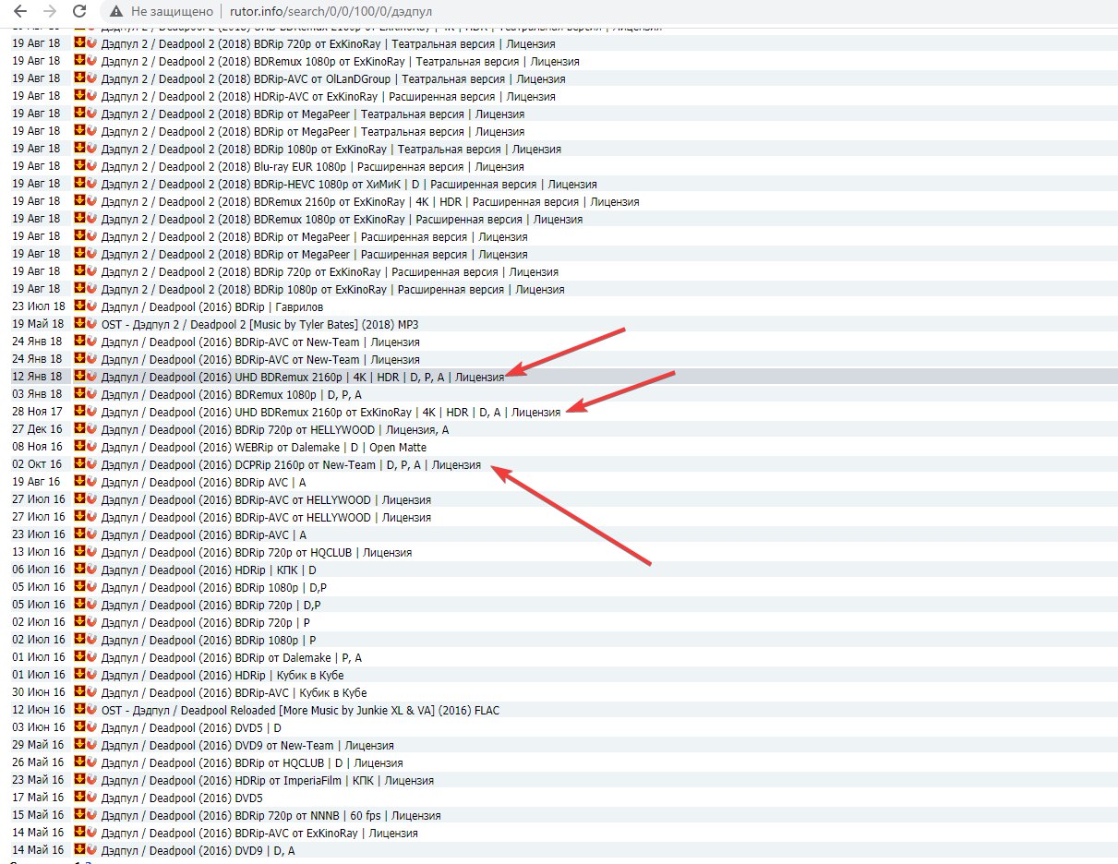Open BDRemux 1080p от ExKinoRay Расширенная версия link
The image size is (1118, 864).
tap(342, 219)
